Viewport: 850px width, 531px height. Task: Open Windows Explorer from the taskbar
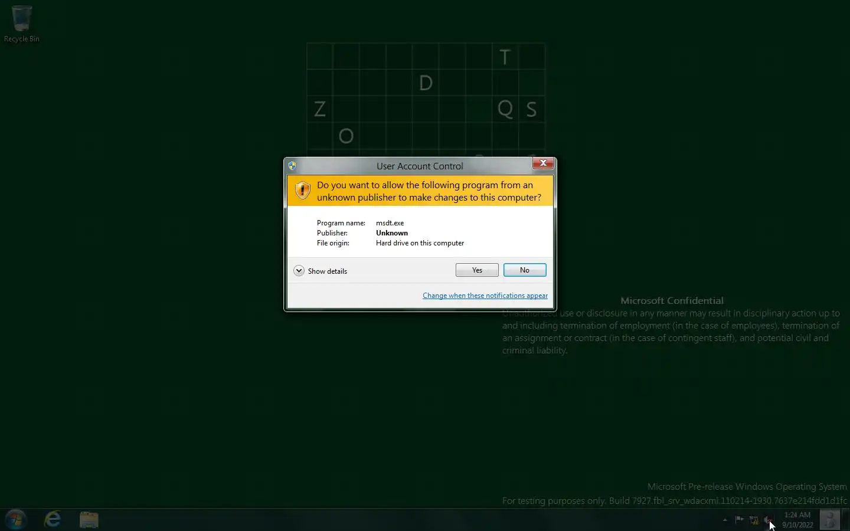pos(89,520)
